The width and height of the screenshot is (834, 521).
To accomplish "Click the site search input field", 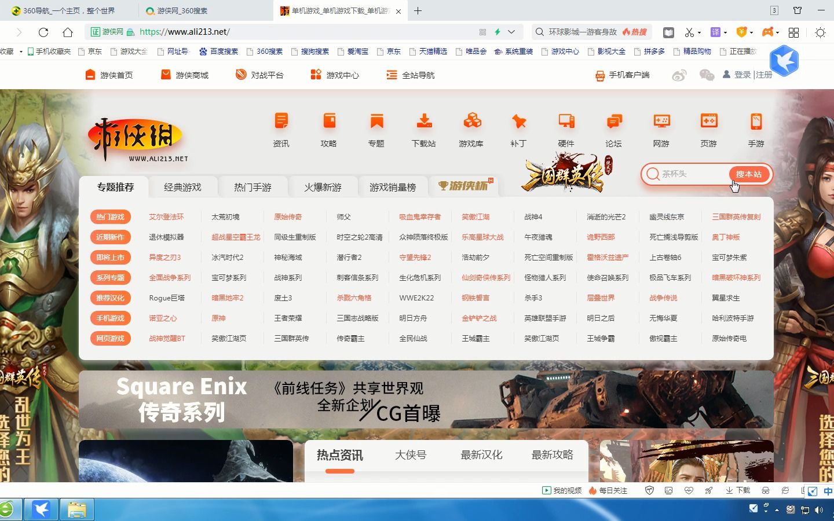I will (x=693, y=174).
